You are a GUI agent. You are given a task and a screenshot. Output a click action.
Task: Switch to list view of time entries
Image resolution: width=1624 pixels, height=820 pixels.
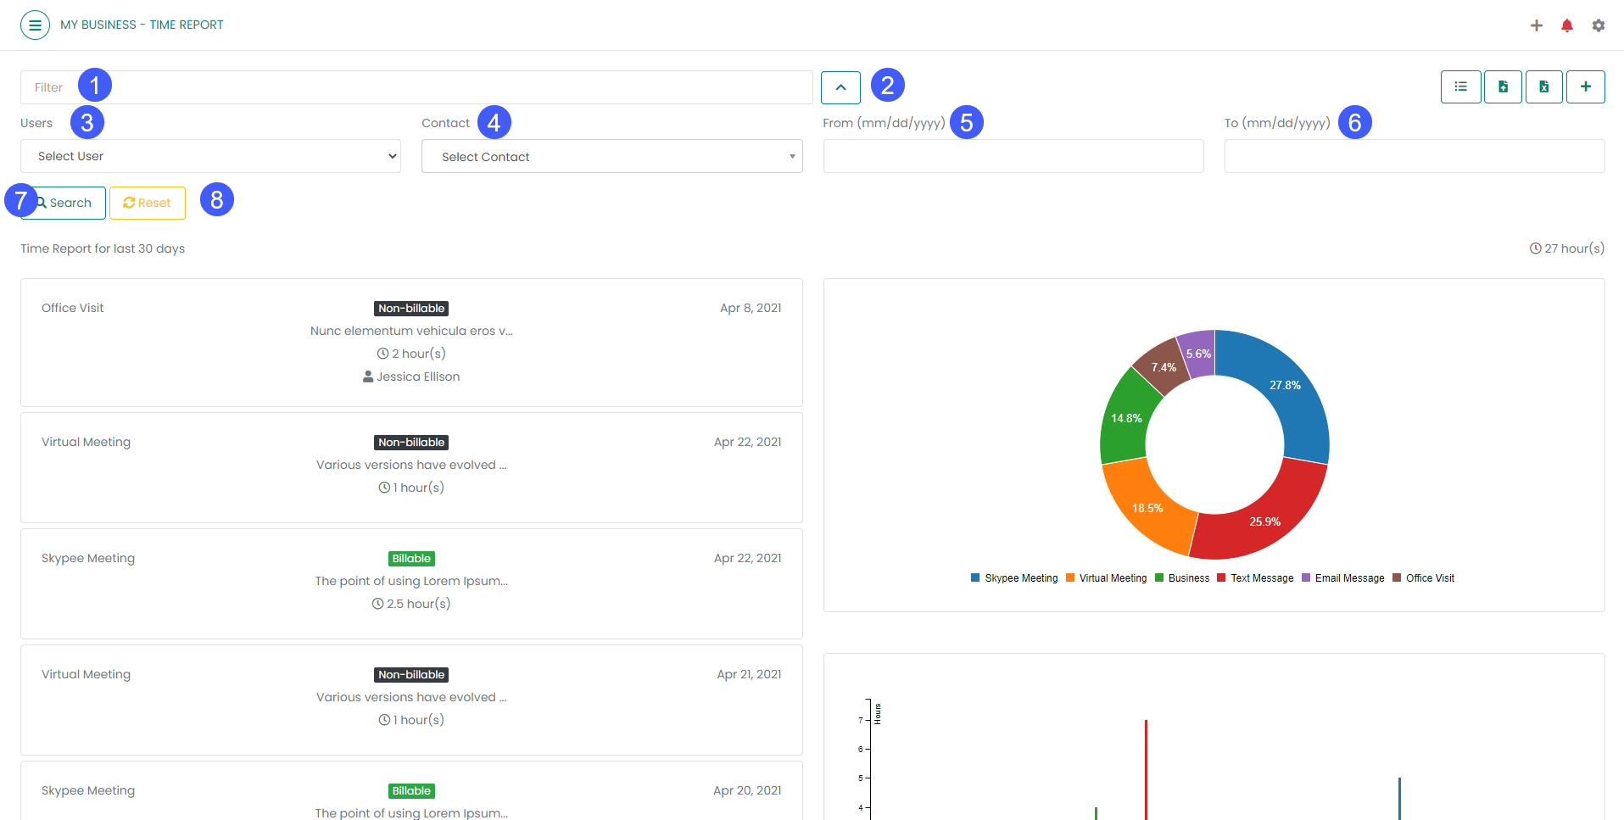coord(1461,86)
